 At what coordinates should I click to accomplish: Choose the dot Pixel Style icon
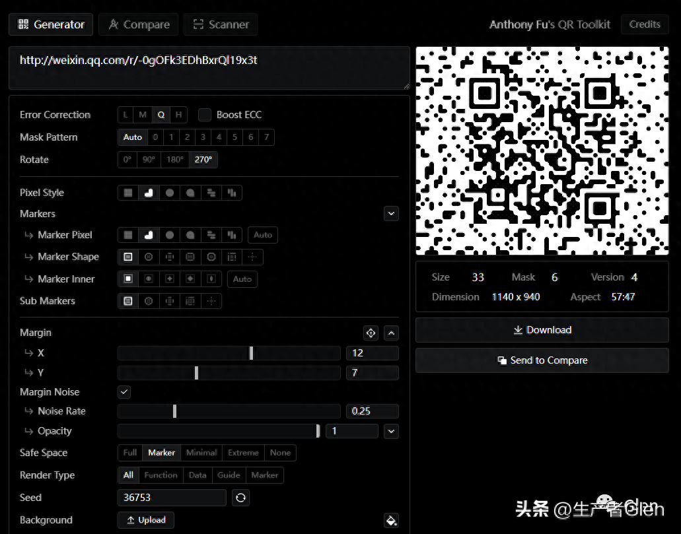pyautogui.click(x=170, y=193)
